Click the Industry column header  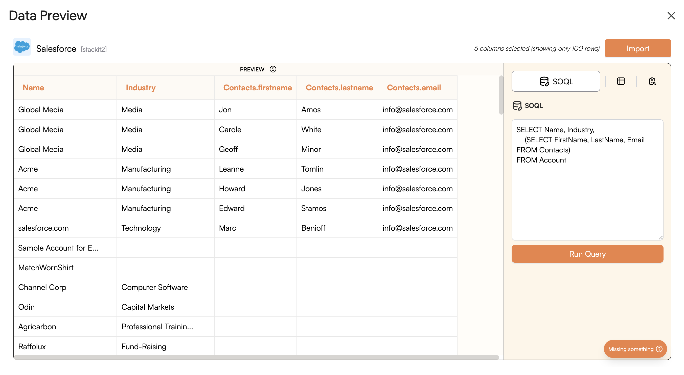[141, 88]
